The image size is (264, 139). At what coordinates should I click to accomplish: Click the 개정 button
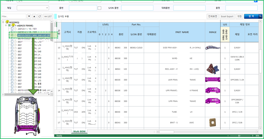239,16
